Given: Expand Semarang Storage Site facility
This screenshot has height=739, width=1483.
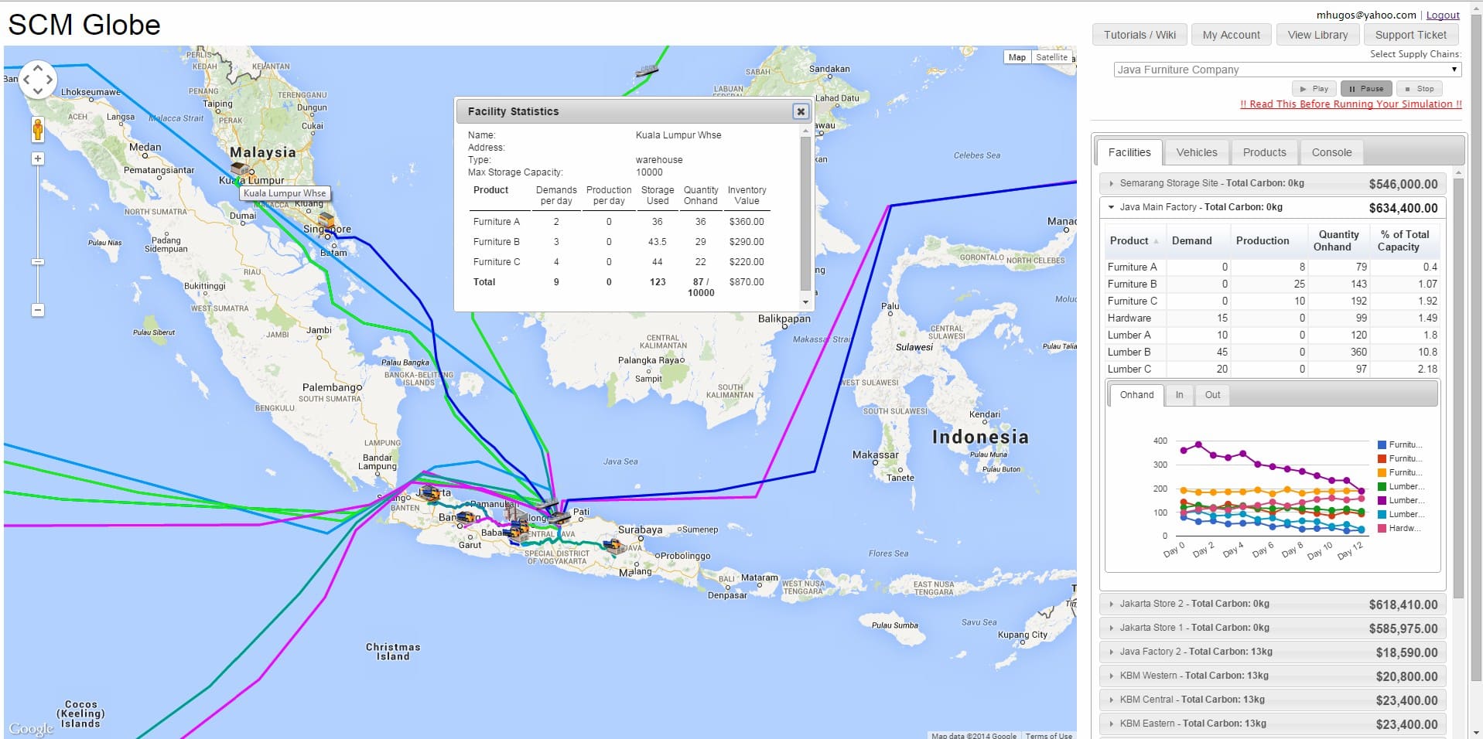Looking at the screenshot, I should (1273, 184).
